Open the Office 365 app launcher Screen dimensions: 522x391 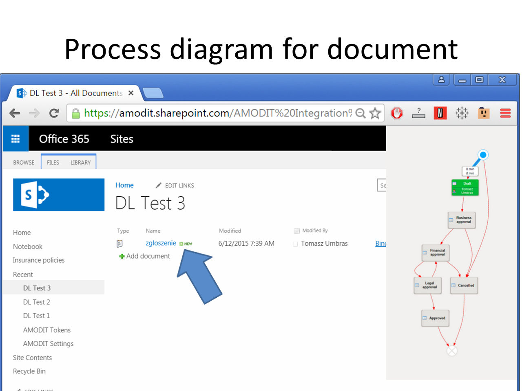[x=15, y=138]
